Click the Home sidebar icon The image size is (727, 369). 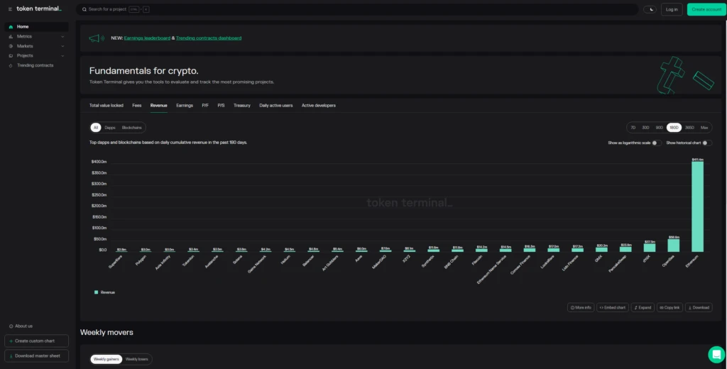point(11,27)
